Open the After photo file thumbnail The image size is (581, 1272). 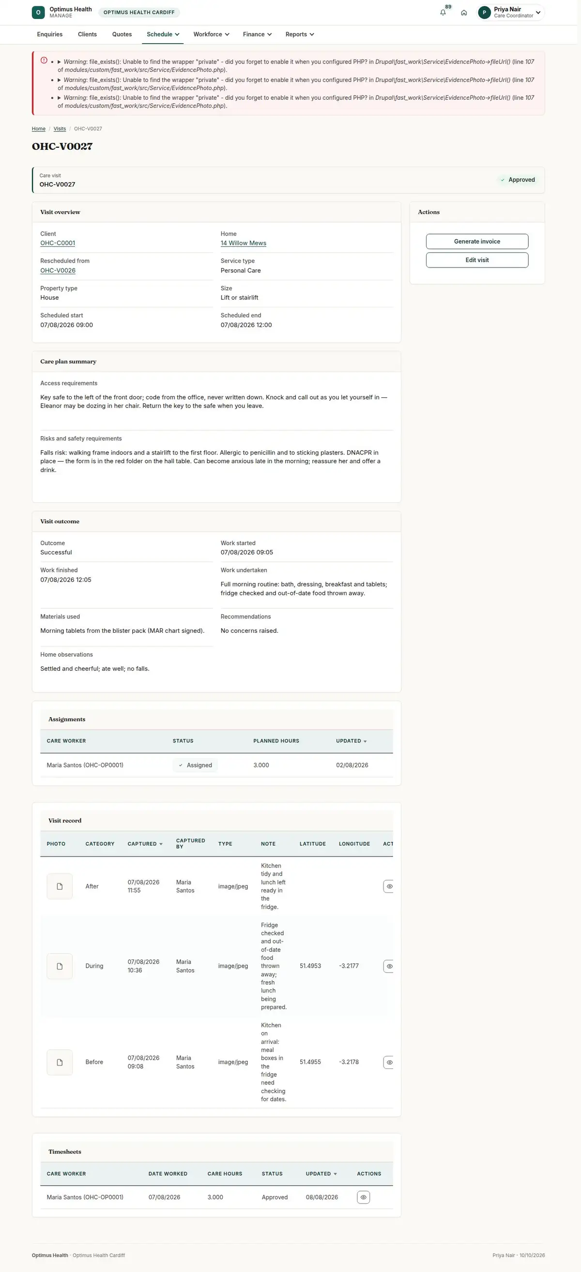point(60,886)
